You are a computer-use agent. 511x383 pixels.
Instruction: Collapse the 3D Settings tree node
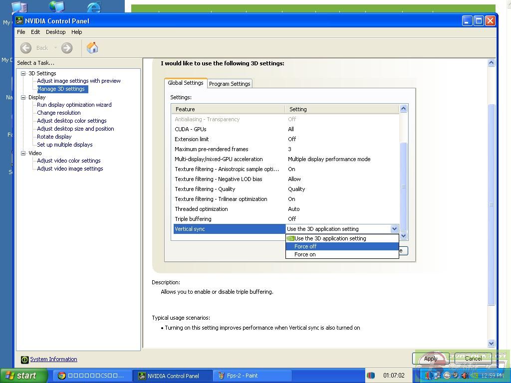point(23,73)
